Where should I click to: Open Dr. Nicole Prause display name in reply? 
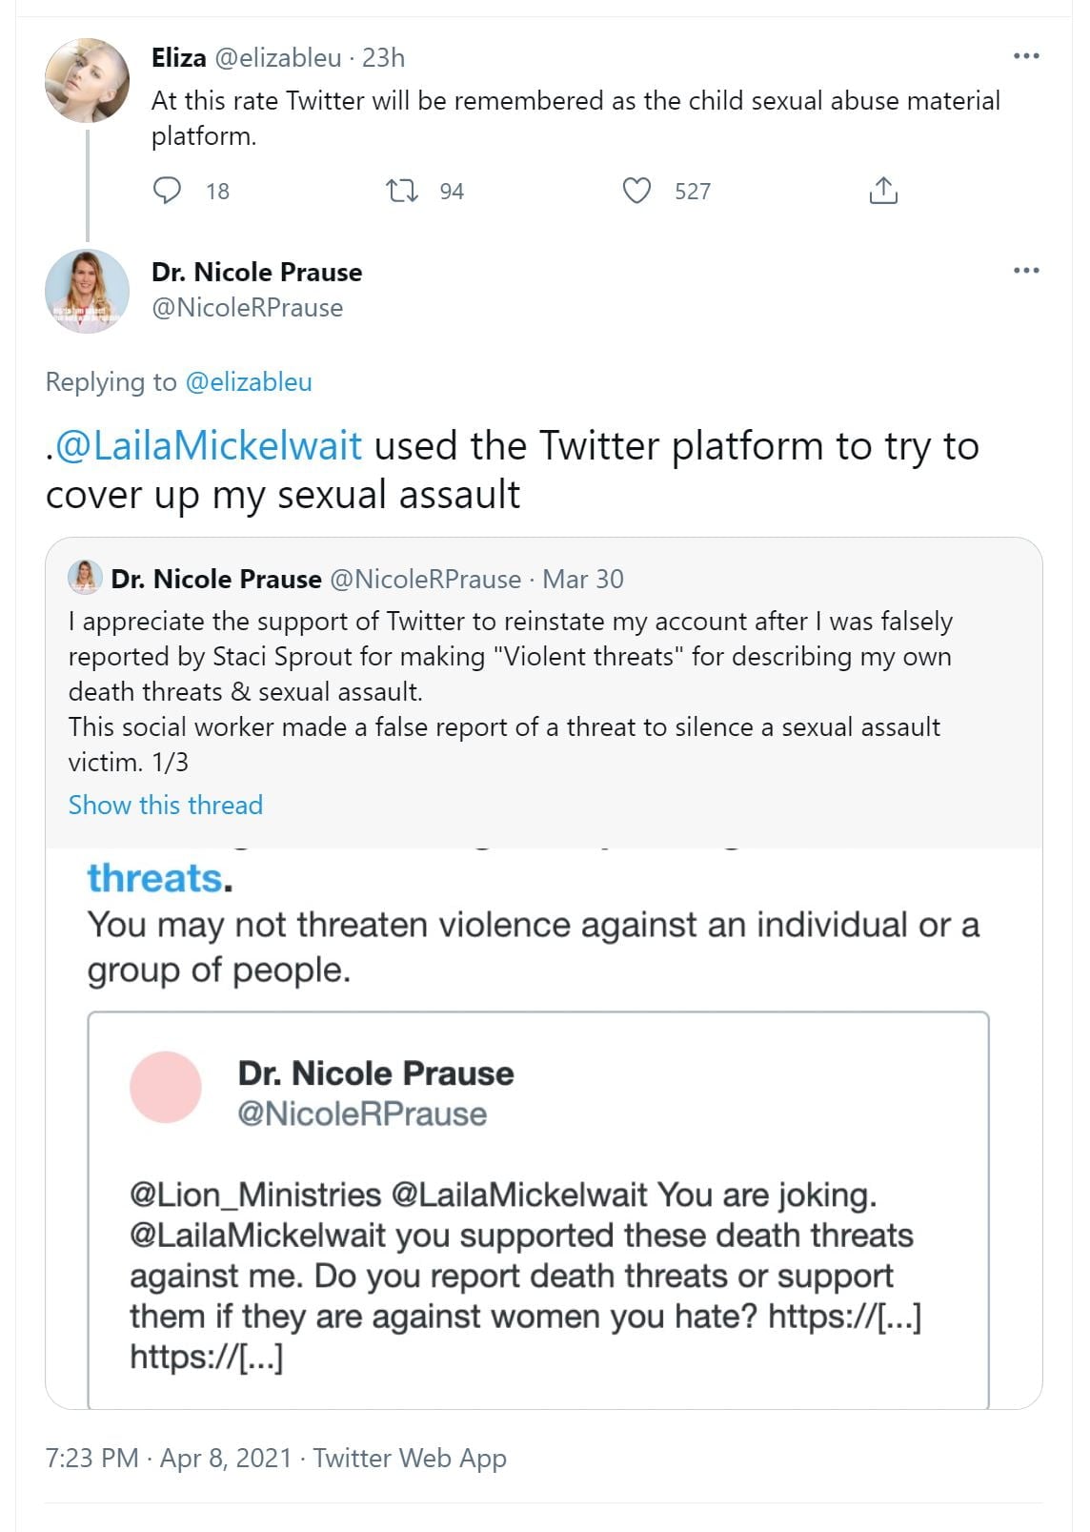tap(256, 273)
